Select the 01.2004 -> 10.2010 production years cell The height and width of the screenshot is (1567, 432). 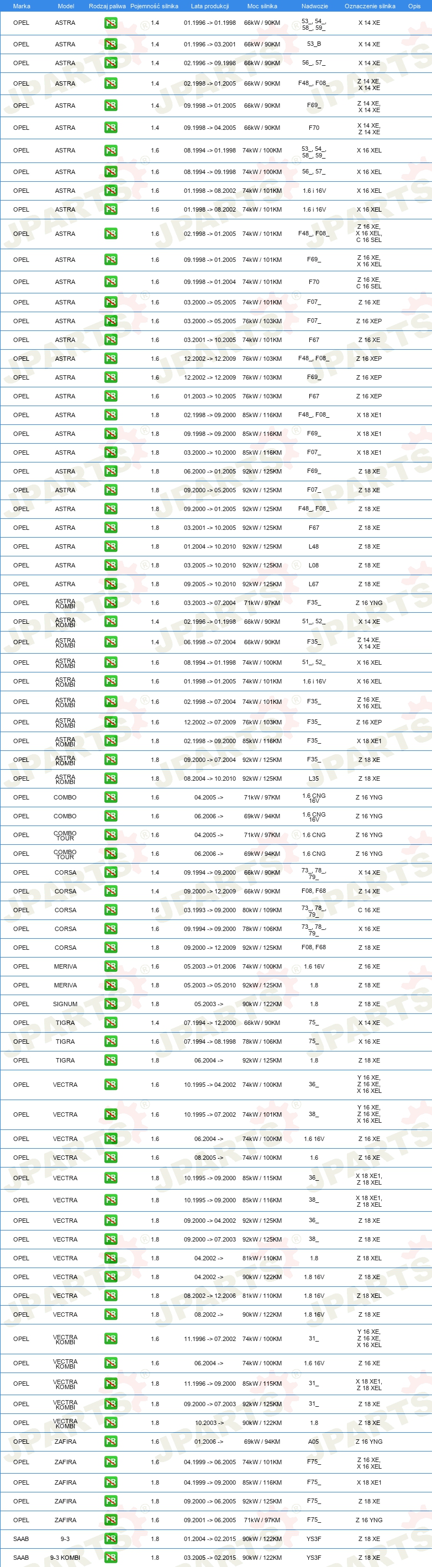point(210,546)
